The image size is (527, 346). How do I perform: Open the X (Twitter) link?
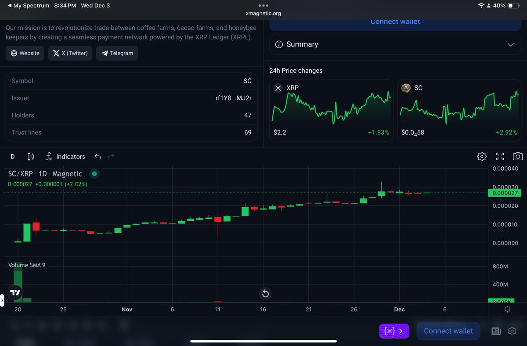(70, 53)
